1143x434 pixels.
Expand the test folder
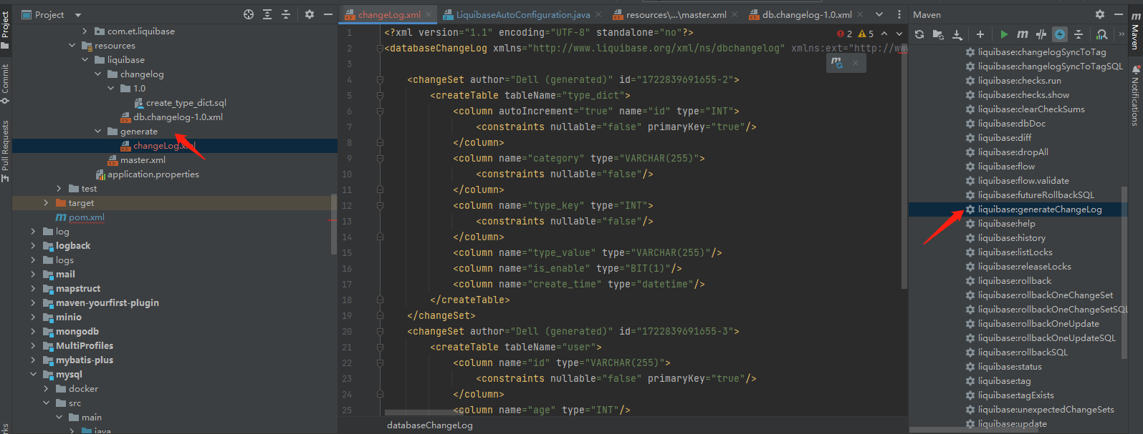[59, 189]
